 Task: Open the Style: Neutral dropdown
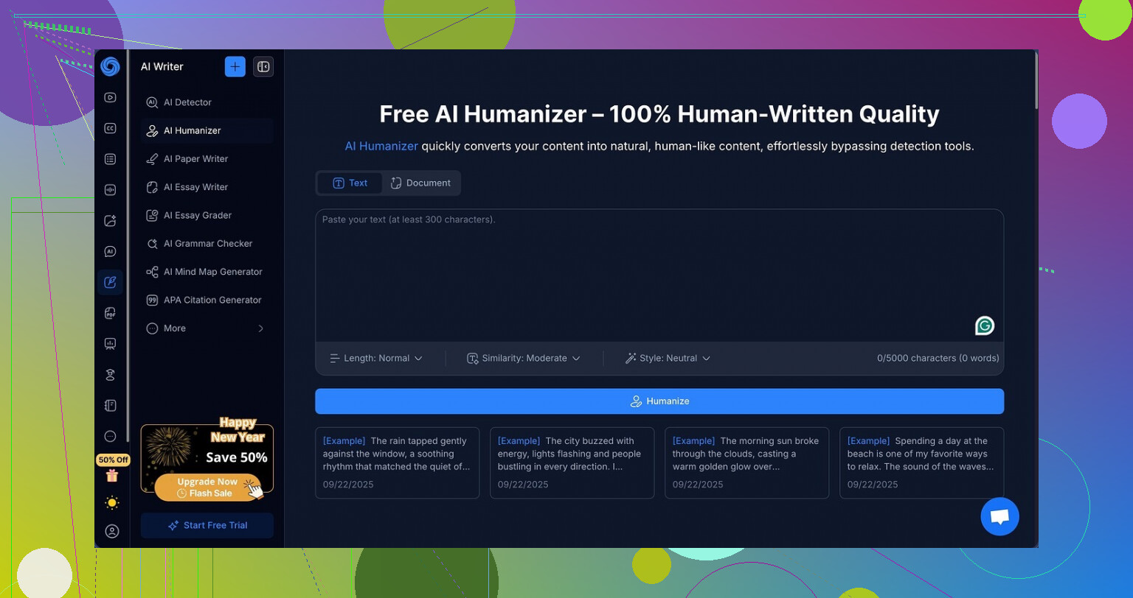[x=668, y=358]
